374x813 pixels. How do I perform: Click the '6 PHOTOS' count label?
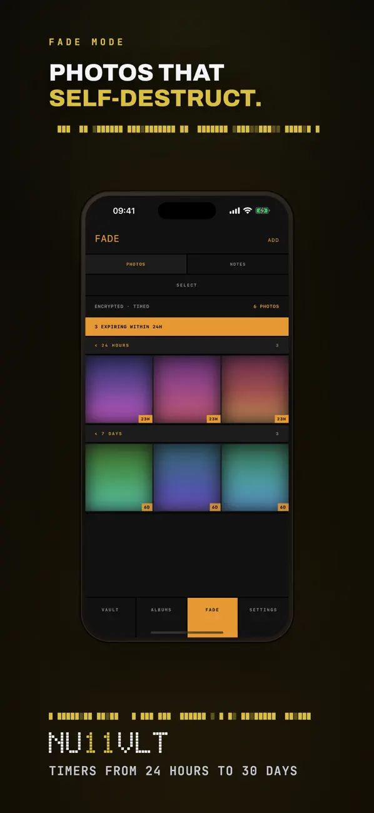pos(266,306)
